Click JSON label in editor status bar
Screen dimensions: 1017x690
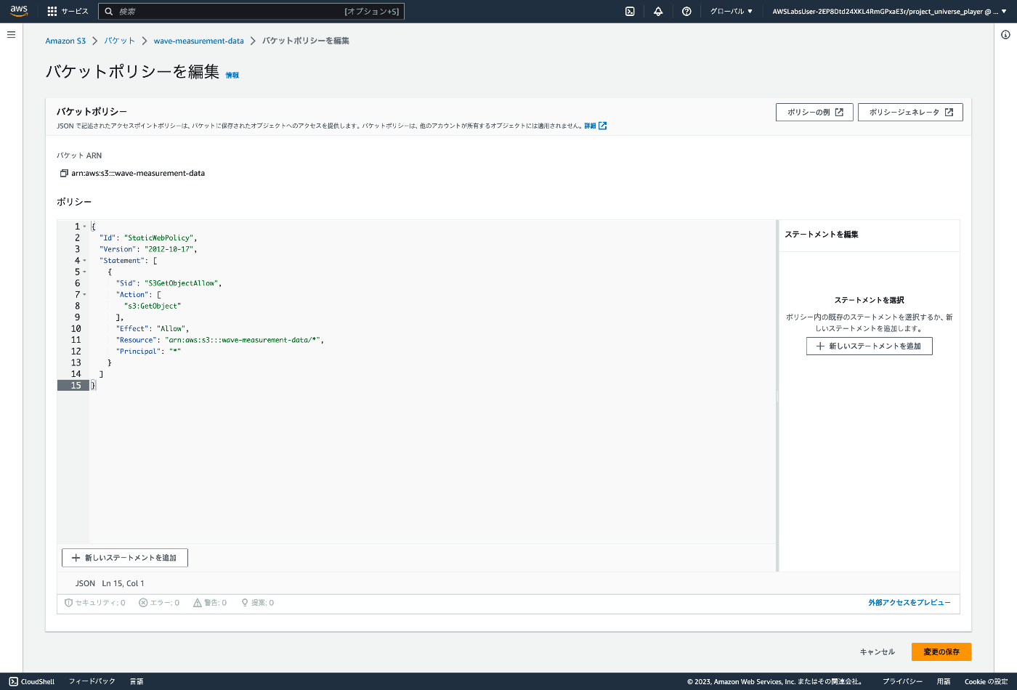coord(85,583)
